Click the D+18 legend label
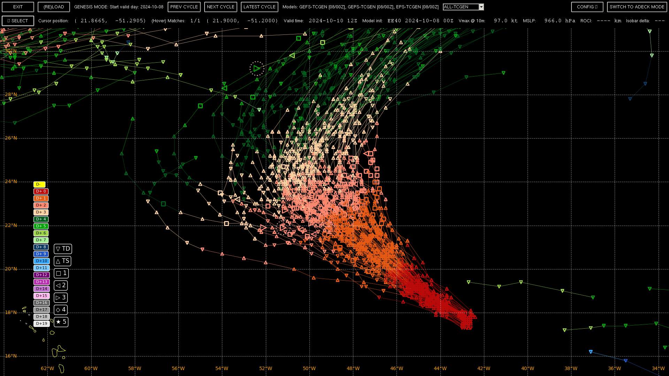This screenshot has width=669, height=376. click(41, 317)
